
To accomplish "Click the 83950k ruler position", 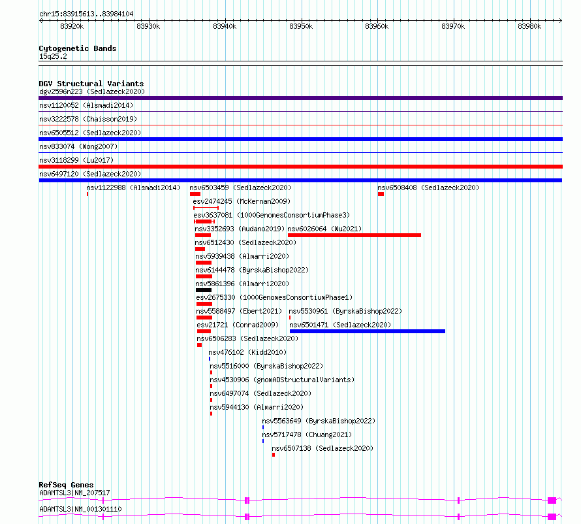I will click(x=301, y=26).
